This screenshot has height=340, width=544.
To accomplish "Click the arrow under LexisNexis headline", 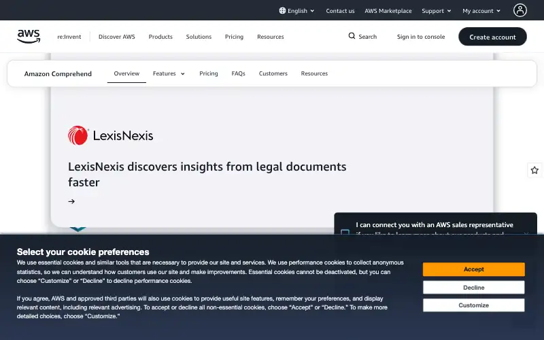I will pyautogui.click(x=71, y=201).
